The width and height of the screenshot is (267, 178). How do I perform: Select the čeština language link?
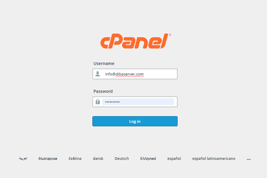click(75, 158)
